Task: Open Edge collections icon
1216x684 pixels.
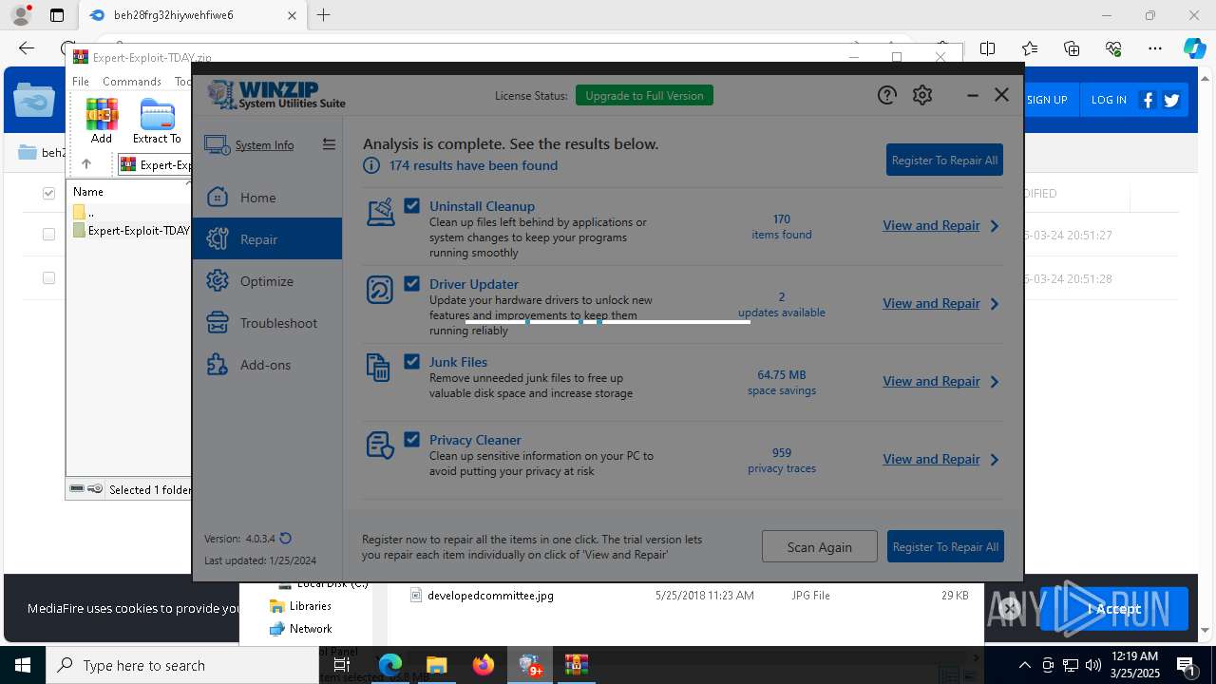Action: (x=1072, y=48)
